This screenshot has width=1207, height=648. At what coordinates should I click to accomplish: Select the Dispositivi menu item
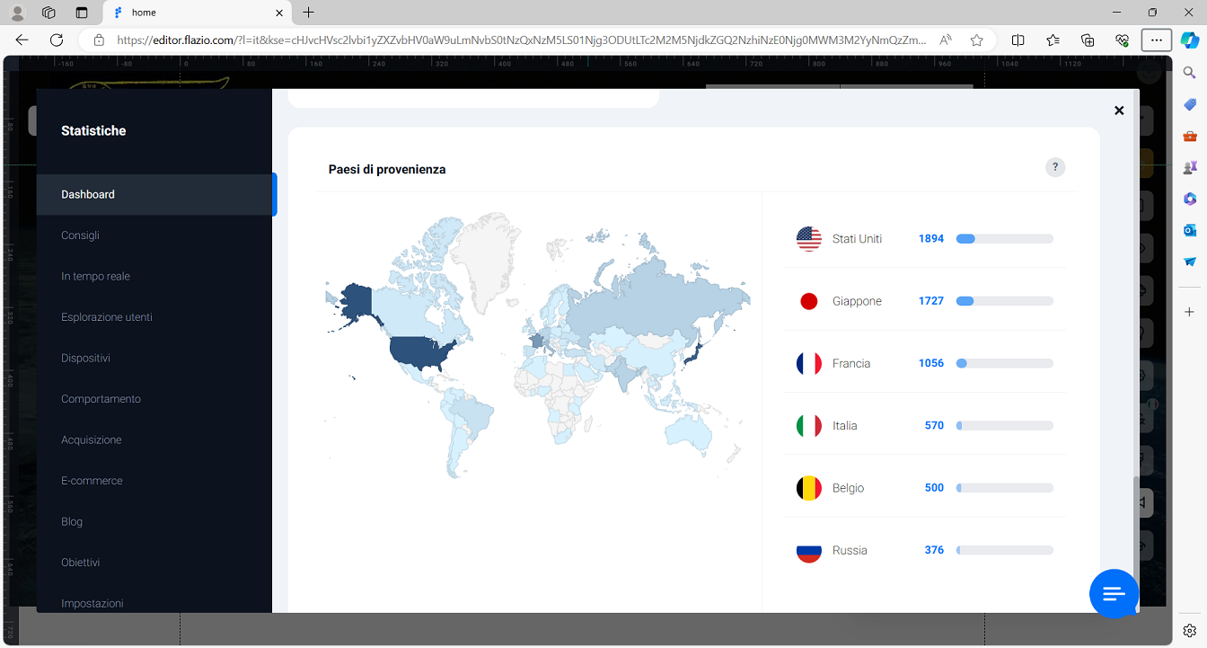point(85,358)
